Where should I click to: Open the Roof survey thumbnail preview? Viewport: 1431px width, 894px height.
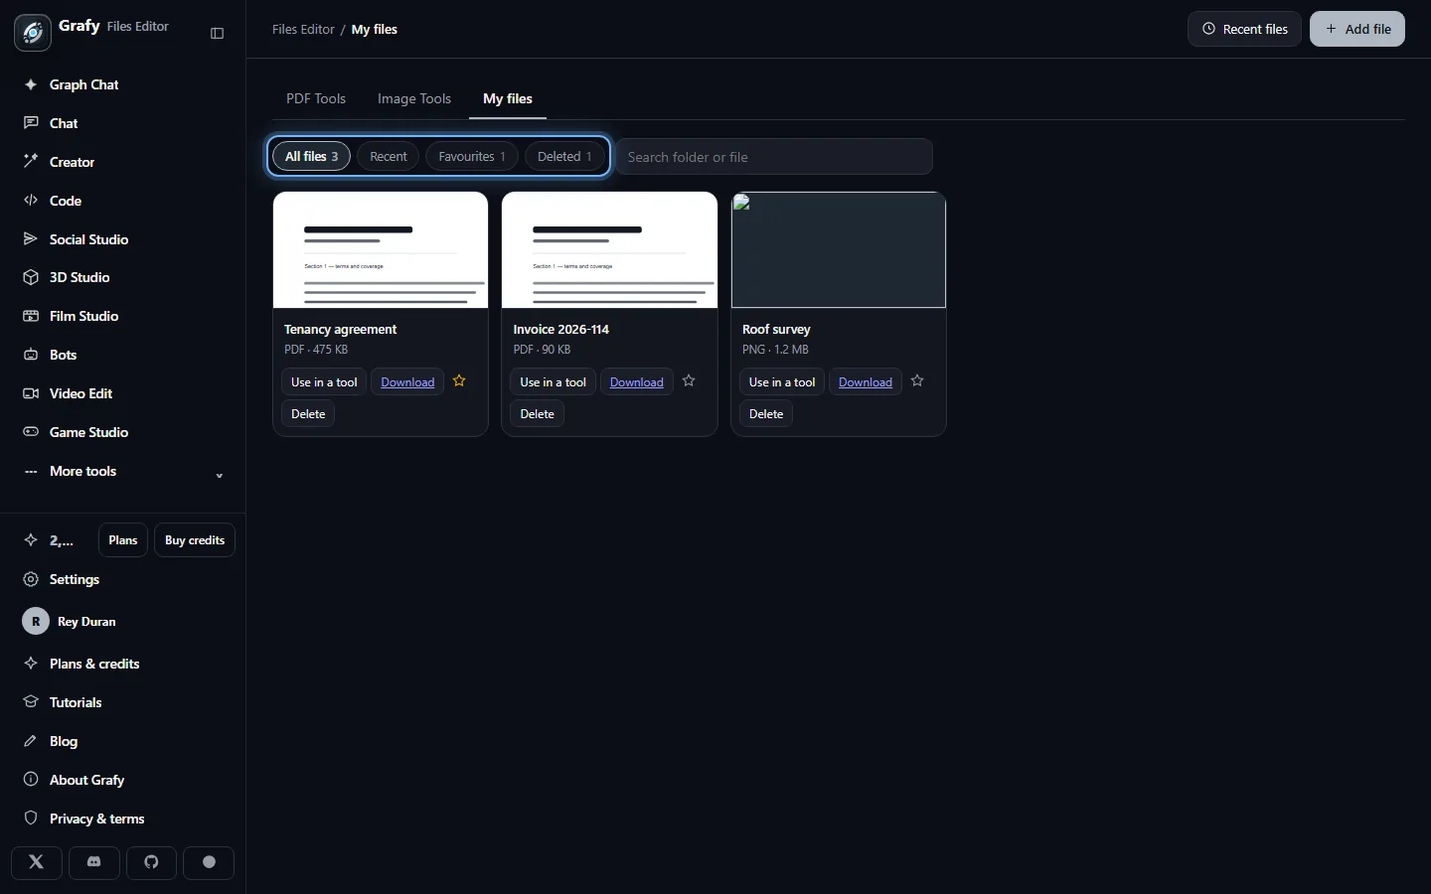tap(839, 250)
